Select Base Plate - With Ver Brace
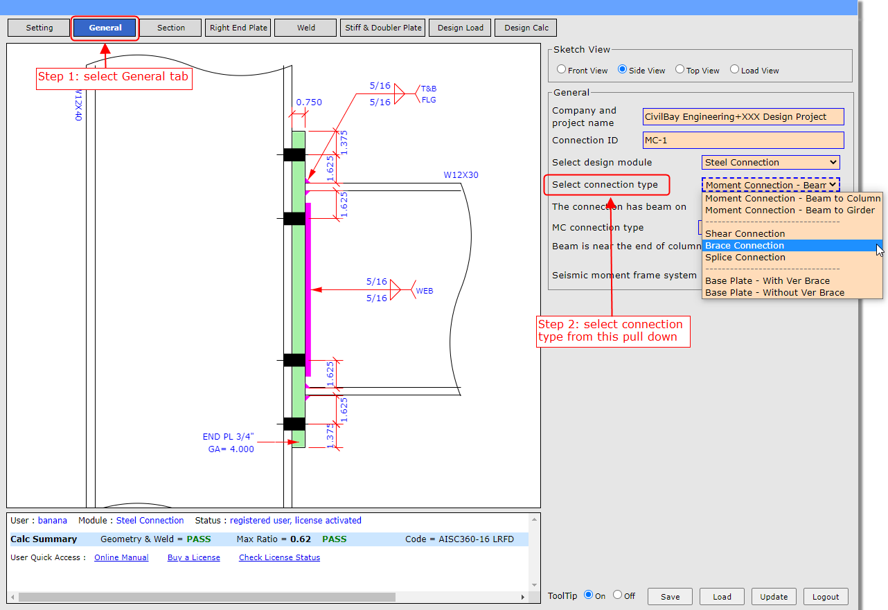This screenshot has height=610, width=888. [767, 281]
